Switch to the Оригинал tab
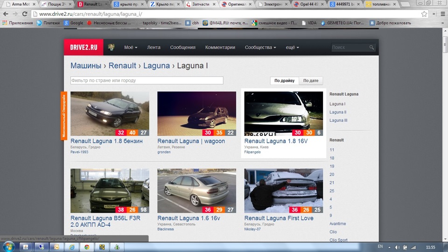Viewport: 448px width, 252px height. point(237,4)
